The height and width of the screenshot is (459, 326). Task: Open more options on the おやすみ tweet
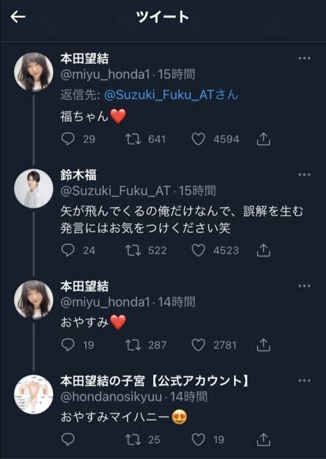[x=304, y=286]
